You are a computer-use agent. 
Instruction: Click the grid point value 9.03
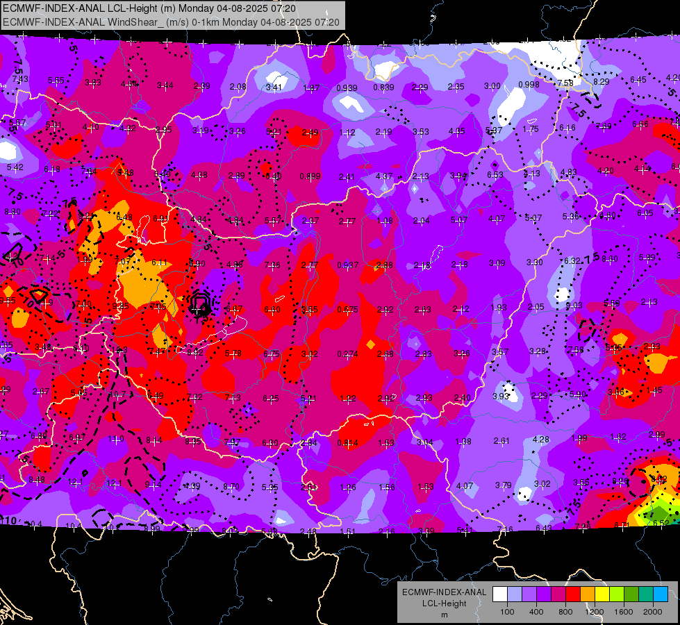tap(574, 306)
